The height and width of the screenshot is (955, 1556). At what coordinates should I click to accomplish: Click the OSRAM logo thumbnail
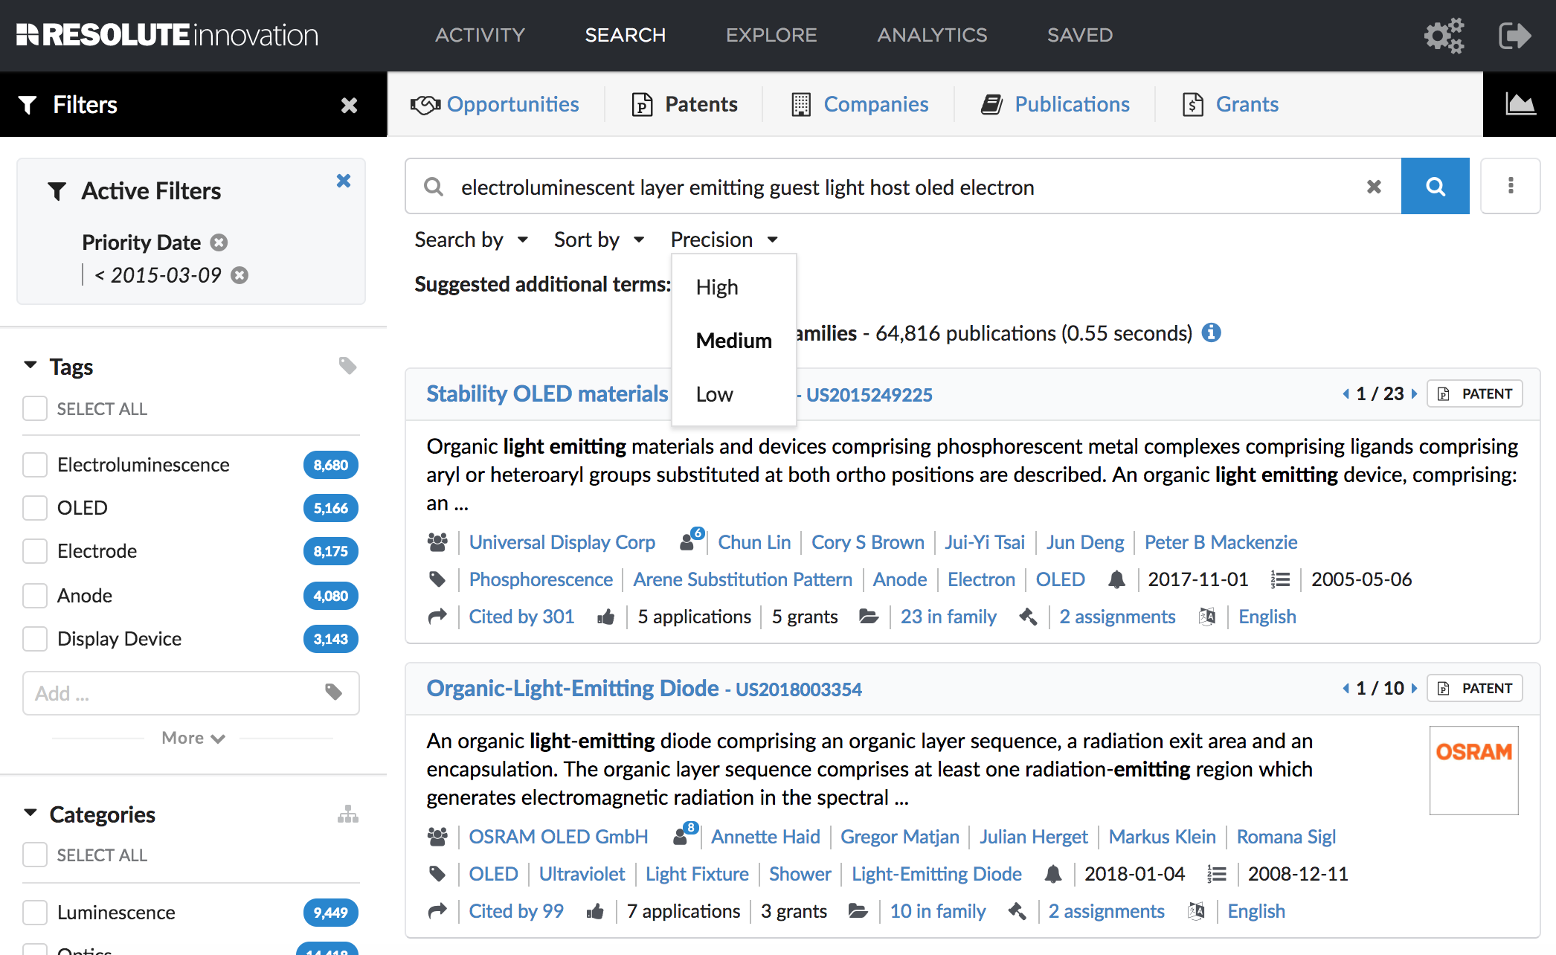coord(1473,770)
